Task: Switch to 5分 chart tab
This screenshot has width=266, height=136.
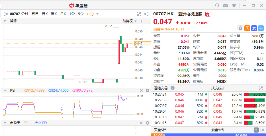Action: pos(81,14)
